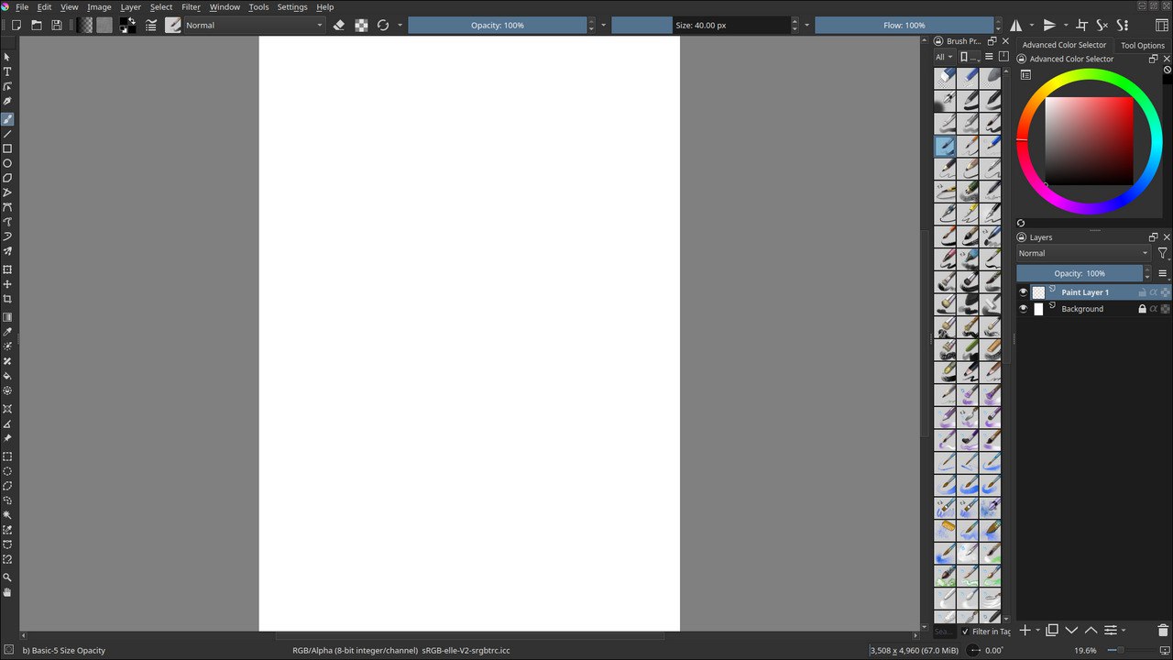Adjust the brush Opacity slider in the toolbar
The height and width of the screenshot is (660, 1173).
click(498, 26)
